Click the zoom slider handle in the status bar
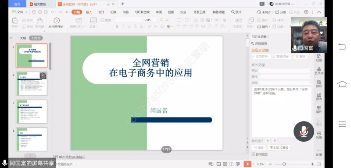The height and width of the screenshot is (168, 351). (284, 164)
